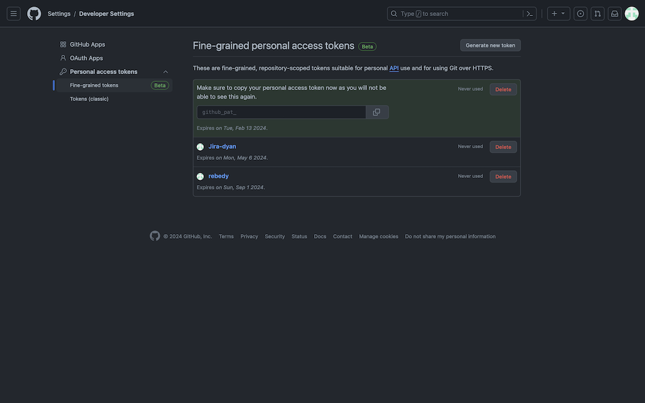Click "Never used" on the rebedy row

470,176
